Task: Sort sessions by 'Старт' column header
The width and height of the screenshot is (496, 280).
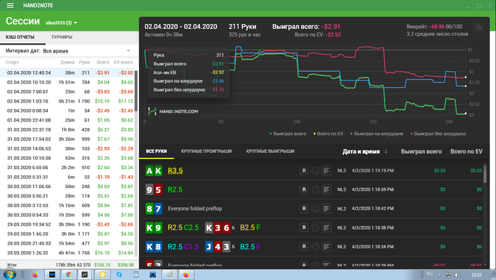Action: coord(12,62)
